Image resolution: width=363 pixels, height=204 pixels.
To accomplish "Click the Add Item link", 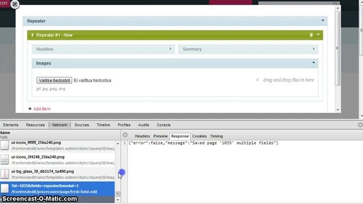I will [41, 109].
